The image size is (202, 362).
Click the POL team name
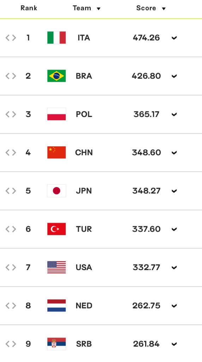click(84, 114)
